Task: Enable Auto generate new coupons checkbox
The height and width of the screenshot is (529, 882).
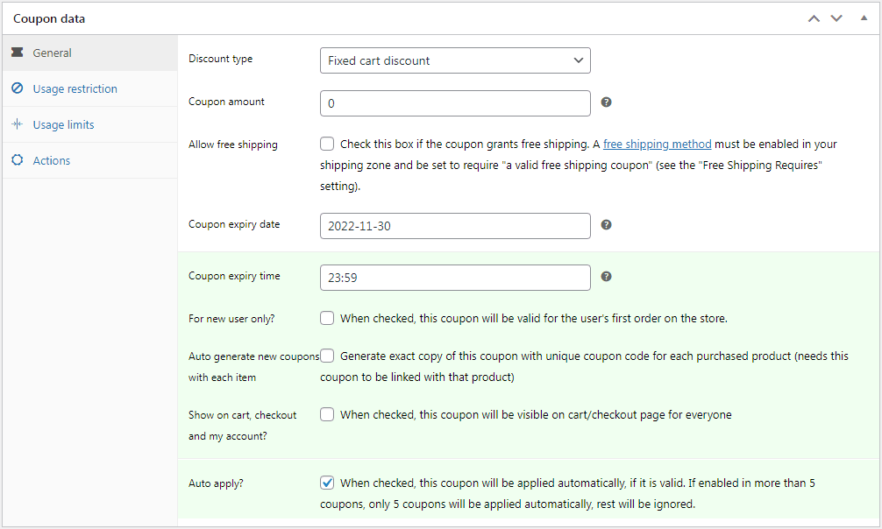Action: pos(327,356)
